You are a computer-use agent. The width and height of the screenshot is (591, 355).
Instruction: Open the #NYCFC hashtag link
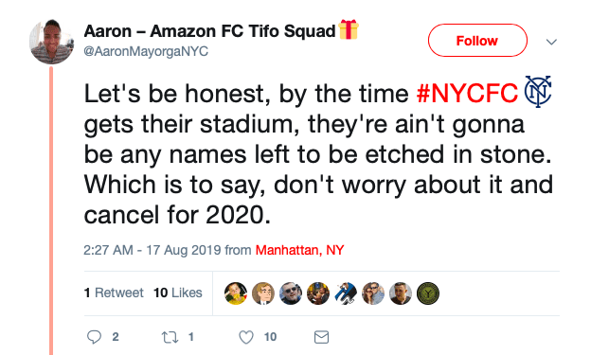pyautogui.click(x=467, y=93)
